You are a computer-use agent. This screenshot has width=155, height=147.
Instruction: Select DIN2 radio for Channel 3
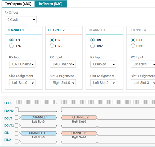(93, 46)
